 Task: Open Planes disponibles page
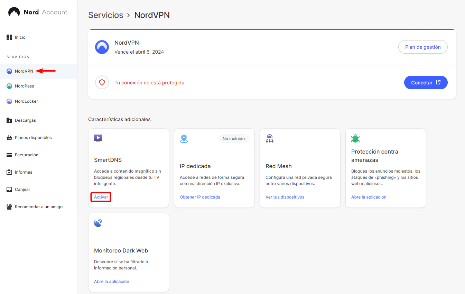pyautogui.click(x=33, y=138)
